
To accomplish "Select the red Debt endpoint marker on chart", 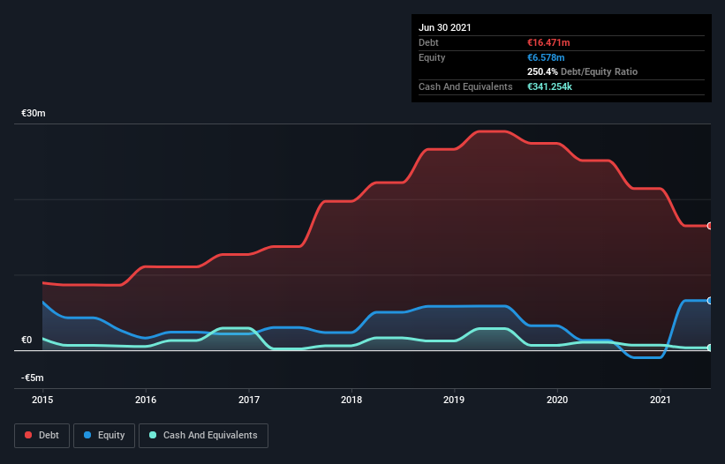I will [710, 226].
